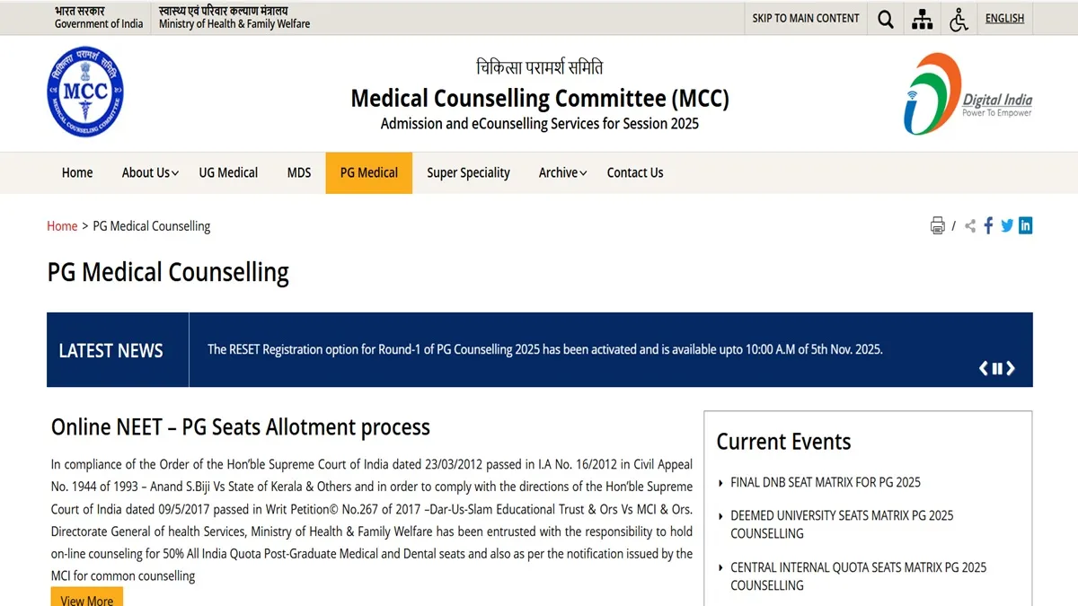
Task: Expand the Archive dropdown menu
Action: 562,172
